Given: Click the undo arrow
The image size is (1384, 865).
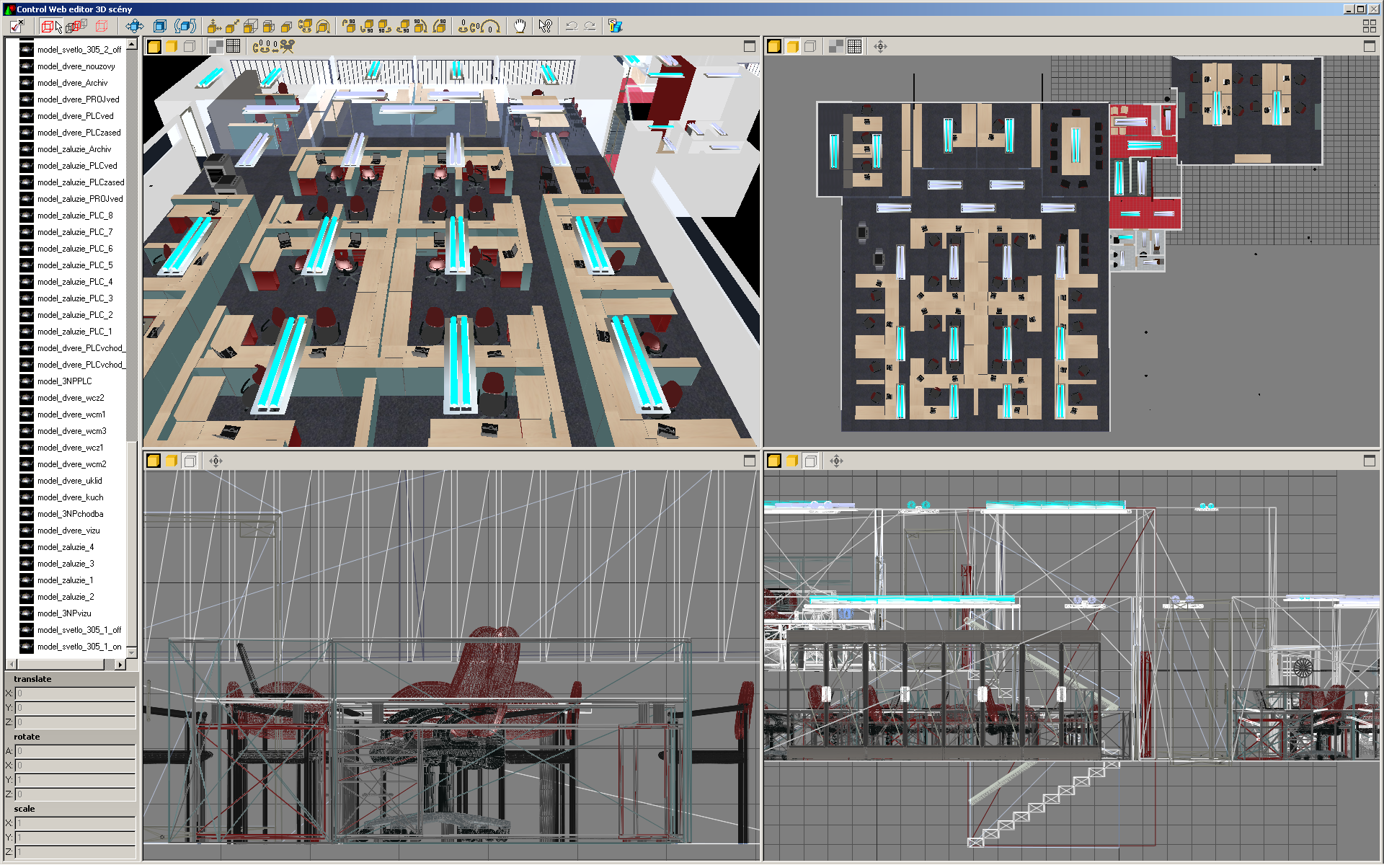Looking at the screenshot, I should pos(572,27).
